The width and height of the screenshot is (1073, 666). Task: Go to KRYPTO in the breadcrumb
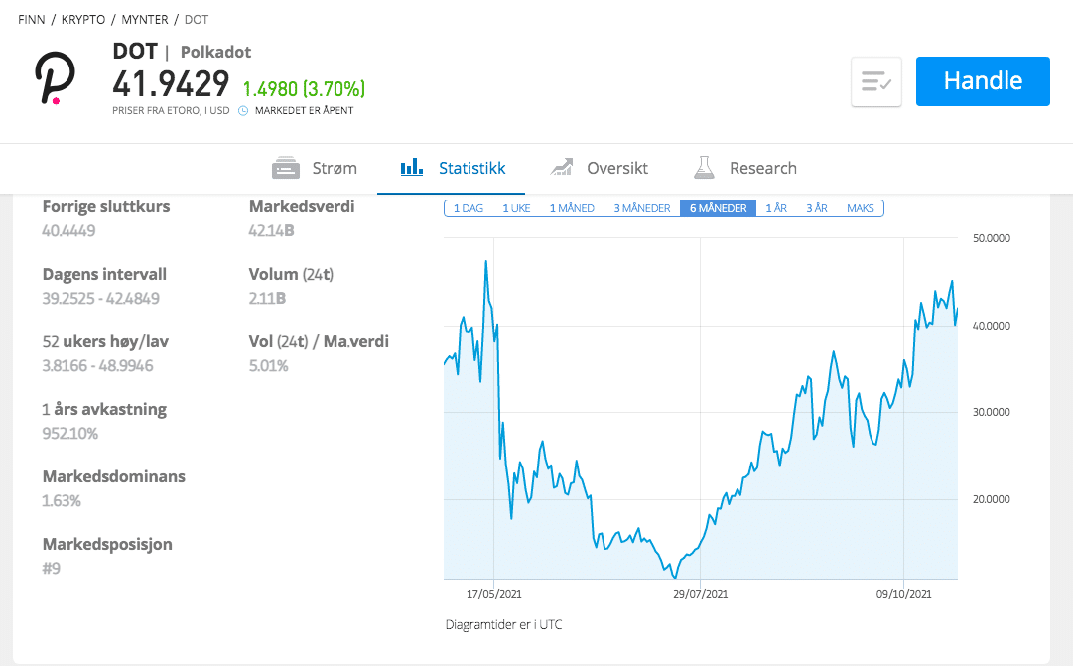[84, 19]
